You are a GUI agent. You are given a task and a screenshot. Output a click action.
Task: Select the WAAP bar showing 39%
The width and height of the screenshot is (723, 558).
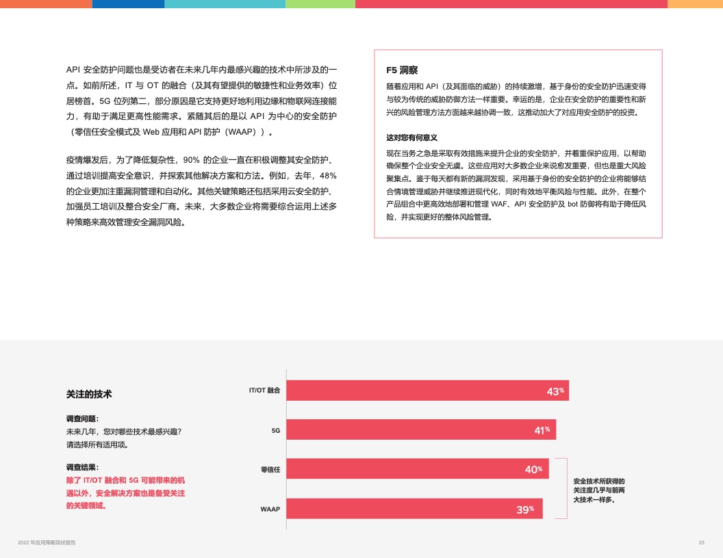point(414,509)
